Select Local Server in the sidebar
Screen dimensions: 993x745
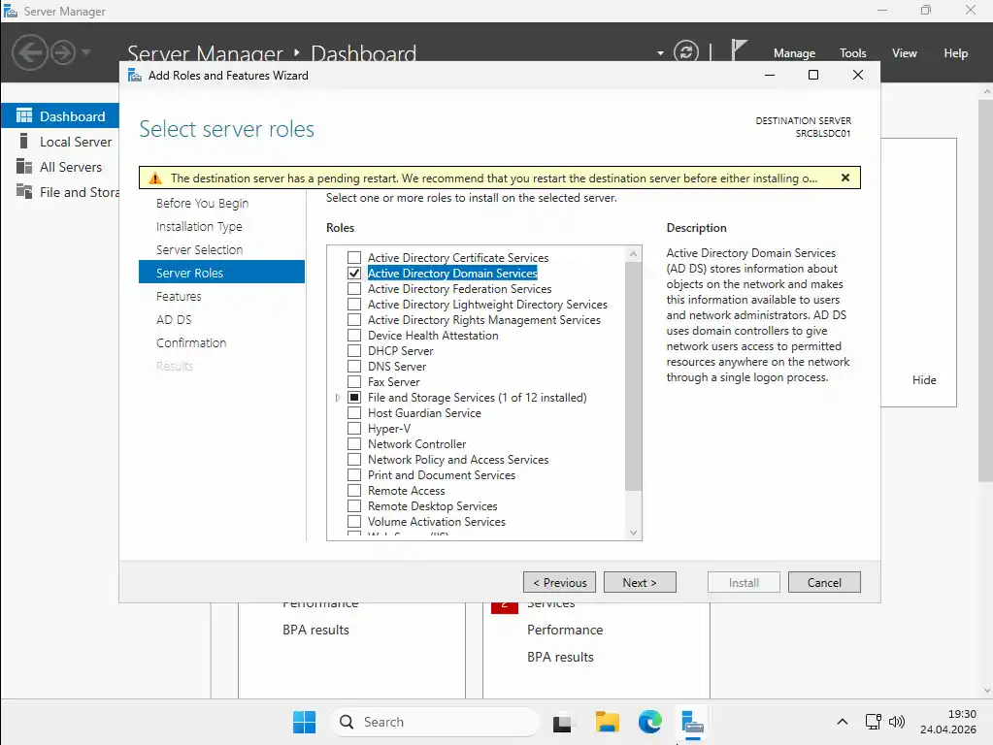click(60, 142)
